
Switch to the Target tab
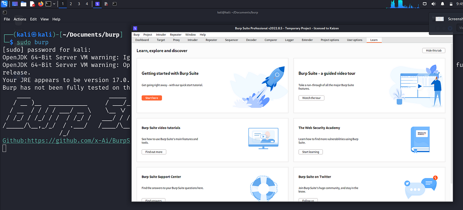point(161,40)
